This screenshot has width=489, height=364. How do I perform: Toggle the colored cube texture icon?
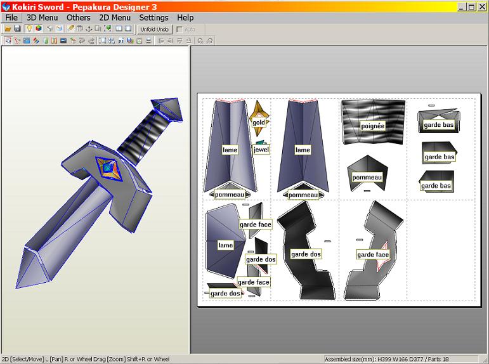(x=39, y=29)
